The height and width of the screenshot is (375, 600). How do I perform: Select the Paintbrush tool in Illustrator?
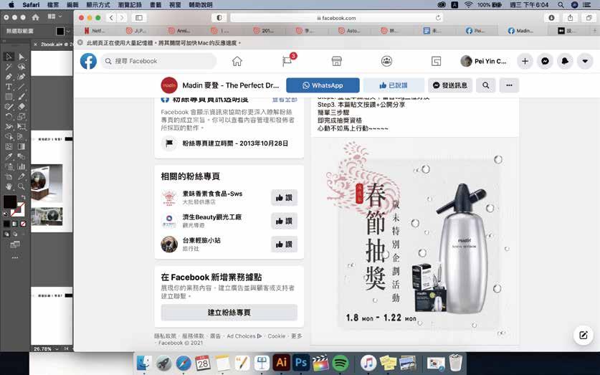(22, 97)
